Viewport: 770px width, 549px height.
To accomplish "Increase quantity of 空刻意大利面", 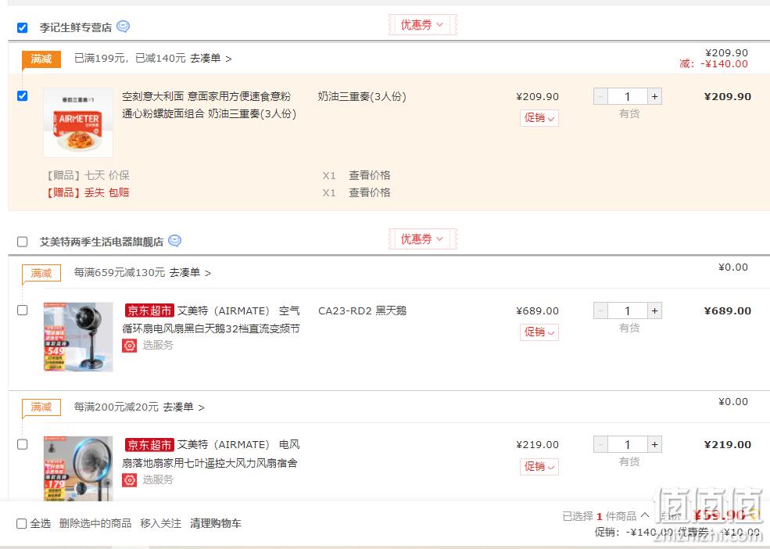I will (654, 96).
